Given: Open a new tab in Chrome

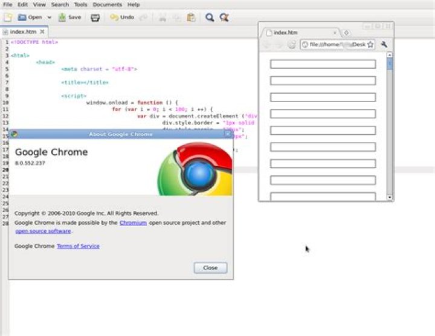Looking at the screenshot, I should (x=346, y=33).
